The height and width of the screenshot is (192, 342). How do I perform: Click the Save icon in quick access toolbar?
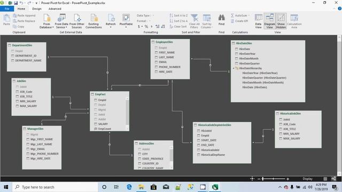(x=15, y=3)
